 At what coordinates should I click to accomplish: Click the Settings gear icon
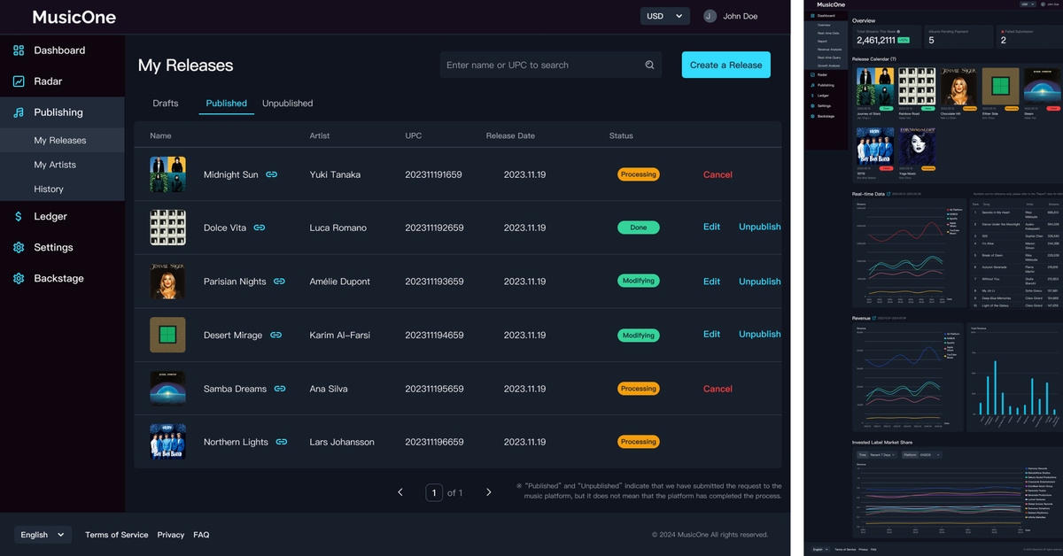tap(19, 247)
